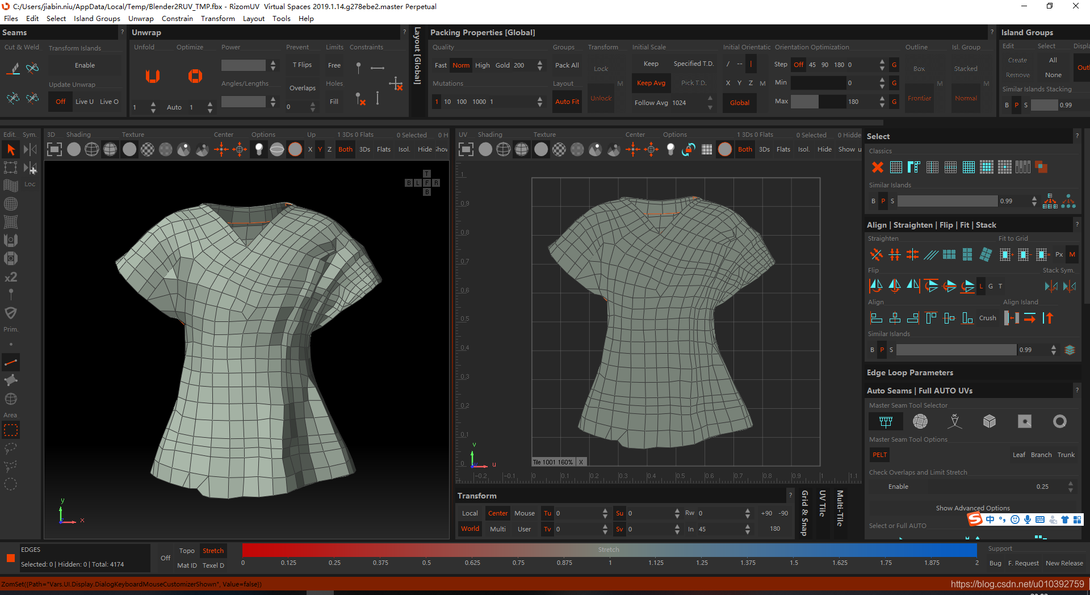1090x595 pixels.
Task: Open the Island Groups menu
Action: [97, 18]
